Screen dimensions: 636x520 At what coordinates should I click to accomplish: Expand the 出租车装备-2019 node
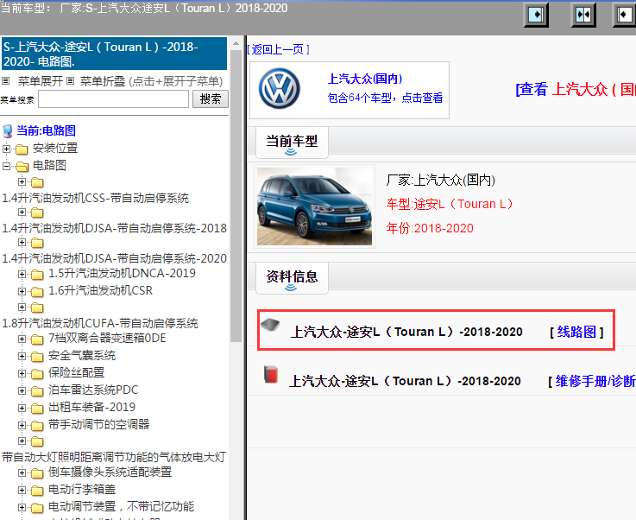click(22, 408)
